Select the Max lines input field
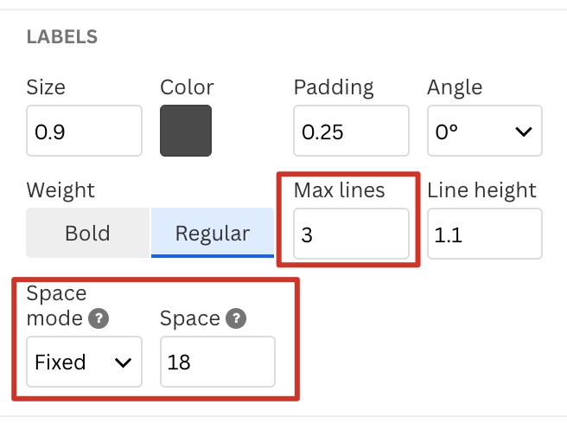 (351, 234)
